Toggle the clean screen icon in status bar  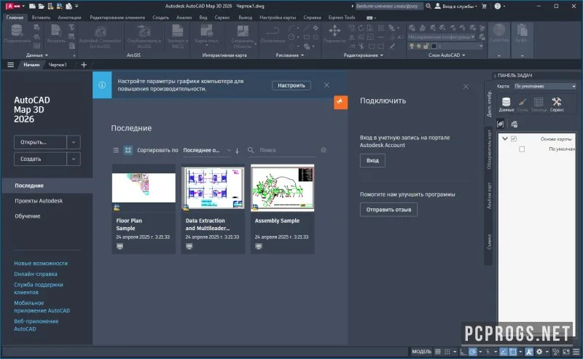click(566, 352)
